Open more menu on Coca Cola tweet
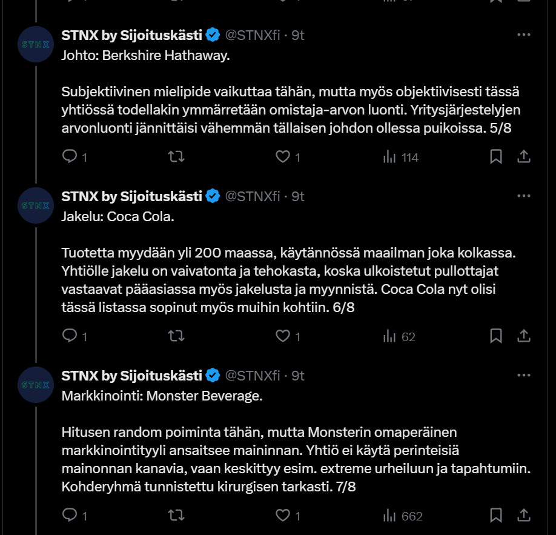This screenshot has height=535, width=556. [524, 196]
